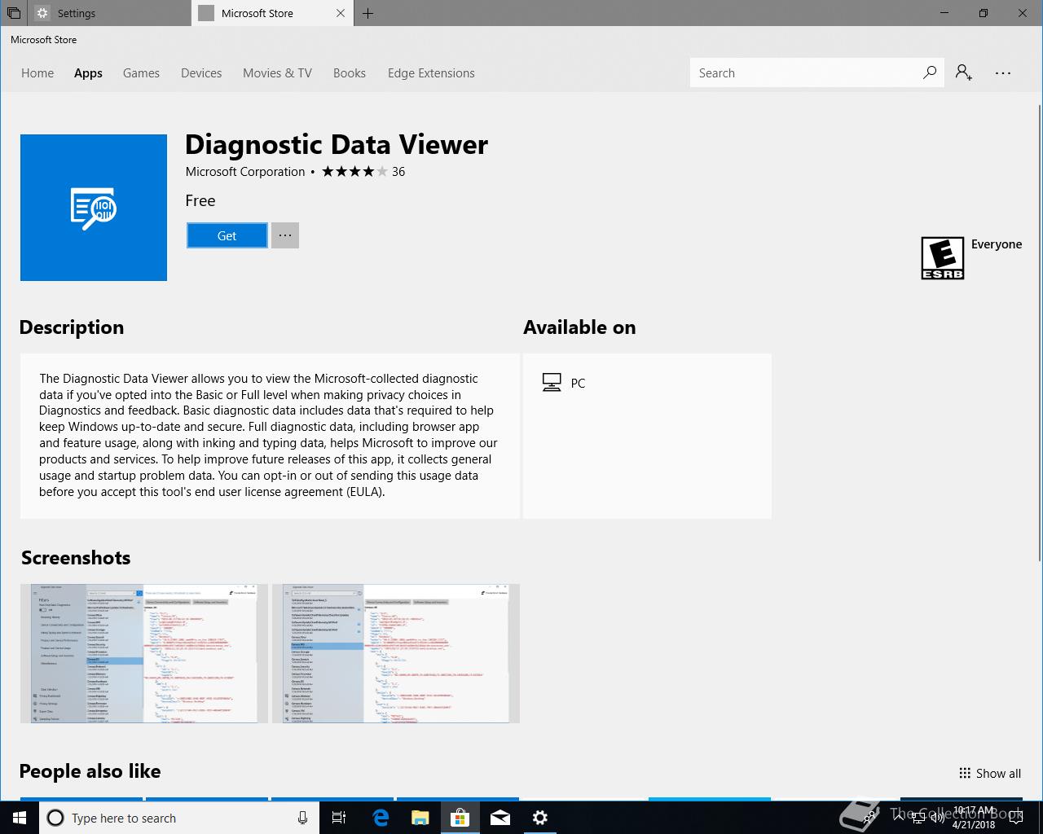Click the Microsoft Corporation publisher name

(245, 171)
